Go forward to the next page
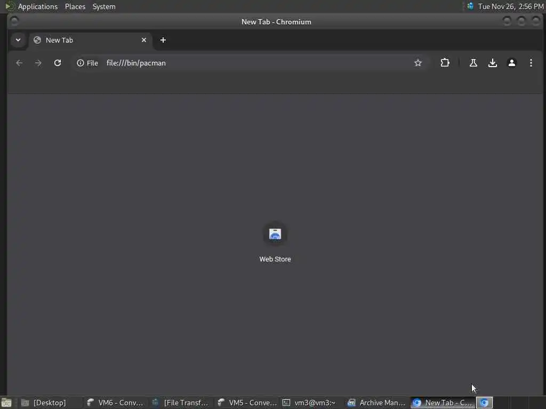The width and height of the screenshot is (546, 409). click(38, 63)
